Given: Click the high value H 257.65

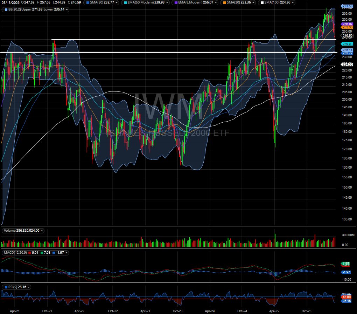Looking at the screenshot, I should coord(43,2).
